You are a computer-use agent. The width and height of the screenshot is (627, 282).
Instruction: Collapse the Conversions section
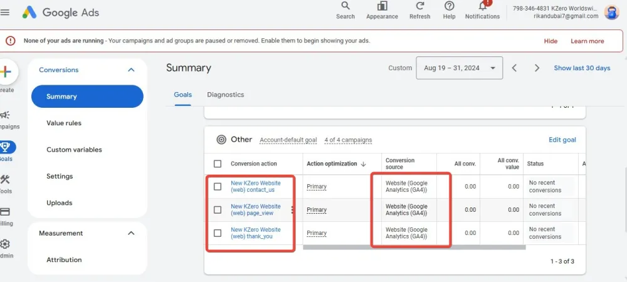click(x=131, y=70)
